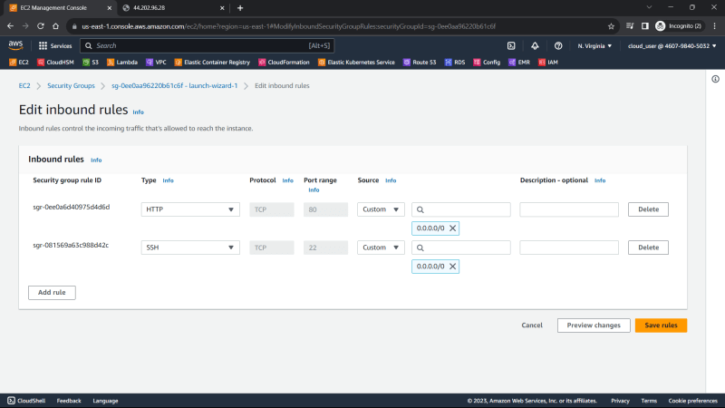Open the help question mark menu
The width and height of the screenshot is (725, 408).
(x=558, y=46)
